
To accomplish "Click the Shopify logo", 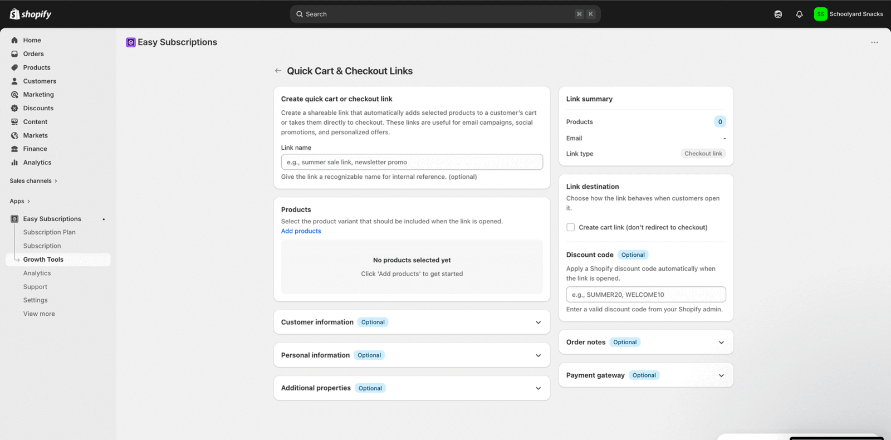I will [31, 14].
